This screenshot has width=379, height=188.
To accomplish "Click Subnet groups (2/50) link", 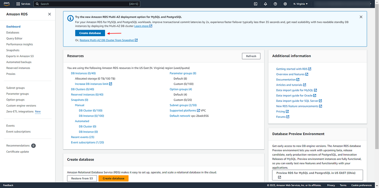I will click(x=183, y=105).
